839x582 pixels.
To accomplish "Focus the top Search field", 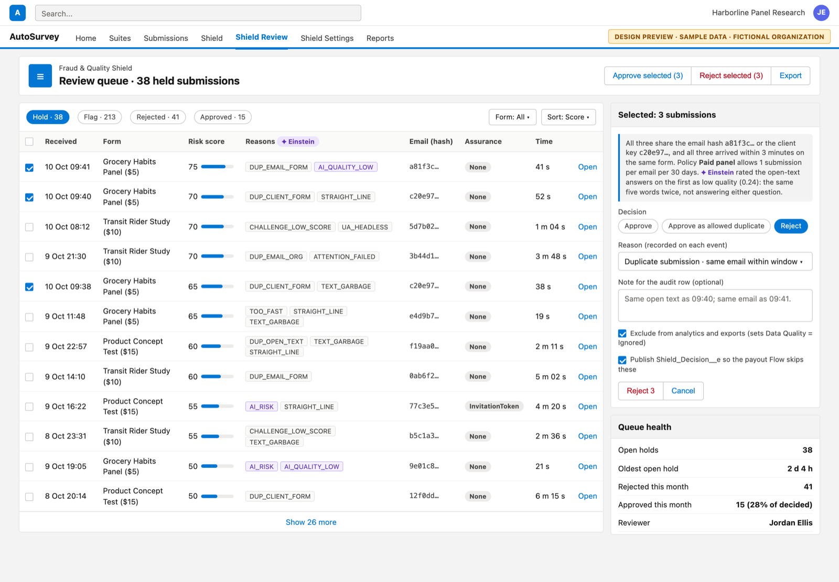I will [x=198, y=13].
